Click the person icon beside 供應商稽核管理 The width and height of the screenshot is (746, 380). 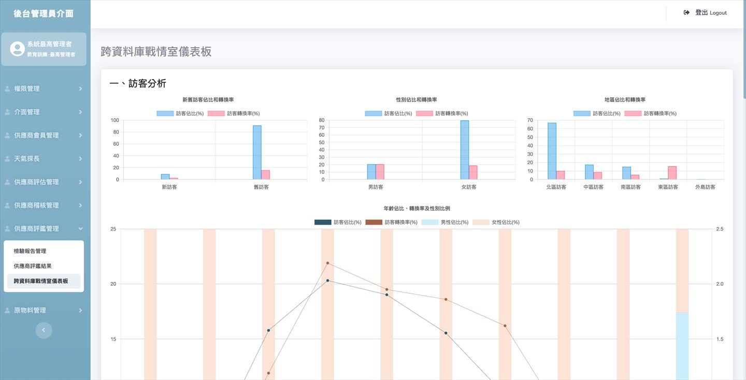[x=7, y=205]
